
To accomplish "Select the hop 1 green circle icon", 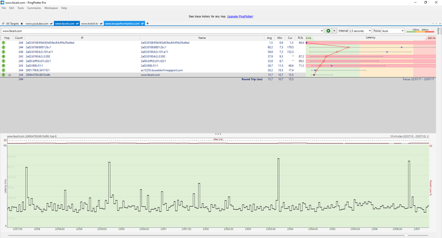I will 4,43.
